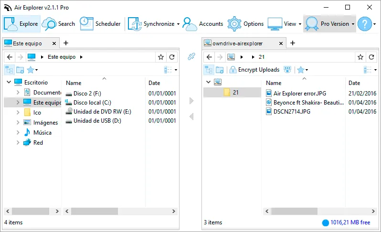Open the Pro Version dropdown arrow
Image resolution: width=381 pixels, height=232 pixels.
pos(353,24)
